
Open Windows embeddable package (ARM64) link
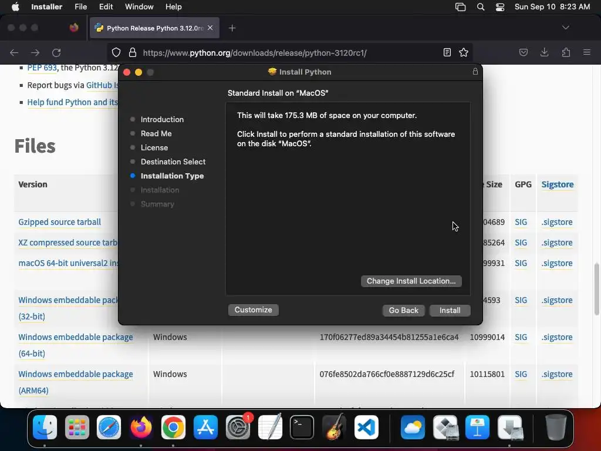click(76, 382)
